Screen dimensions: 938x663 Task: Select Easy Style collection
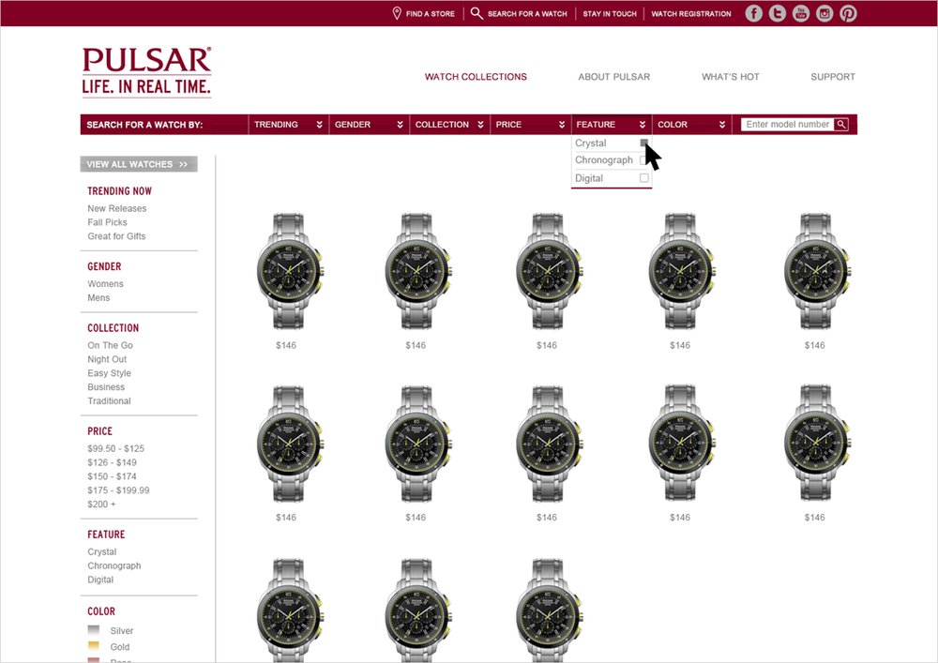point(109,373)
